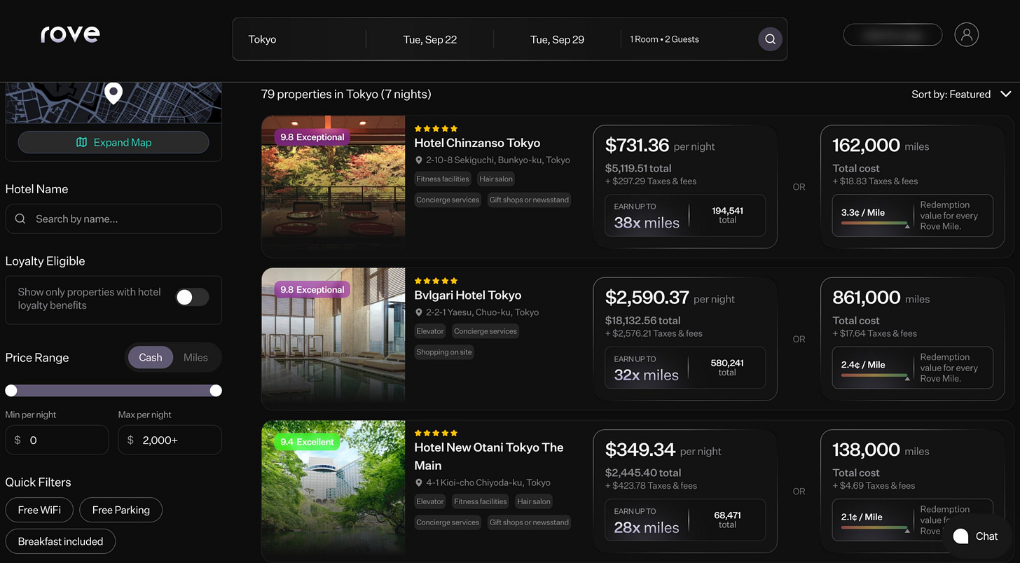The width and height of the screenshot is (1020, 563).
Task: Click the 9.8 Exceptional badge on Bvlgari
Action: [x=312, y=290]
